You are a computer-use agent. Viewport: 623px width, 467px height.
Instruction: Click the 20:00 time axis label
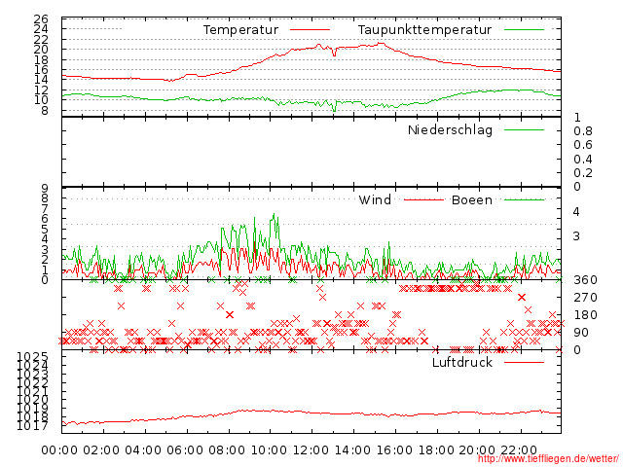pyautogui.click(x=477, y=450)
